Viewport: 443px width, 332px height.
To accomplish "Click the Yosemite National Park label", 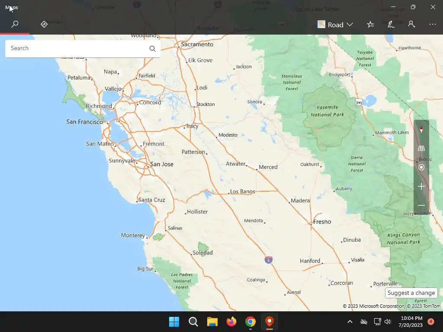I will pyautogui.click(x=327, y=111).
